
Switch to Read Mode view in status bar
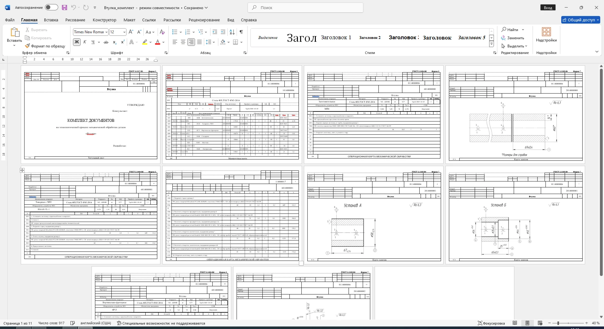pyautogui.click(x=515, y=323)
